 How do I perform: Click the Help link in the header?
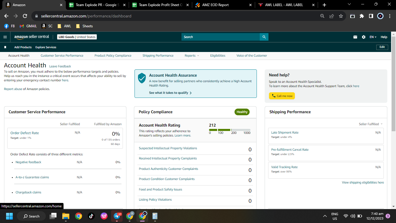(384, 37)
